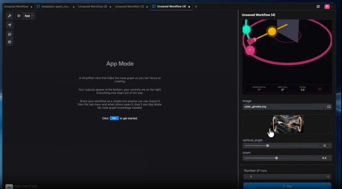Open the wrench builder icon in left toolbar
This screenshot has height=189, width=342.
pyautogui.click(x=9, y=16)
